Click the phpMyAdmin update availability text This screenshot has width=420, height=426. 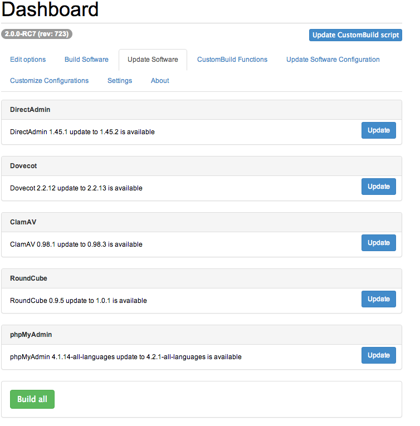126,357
